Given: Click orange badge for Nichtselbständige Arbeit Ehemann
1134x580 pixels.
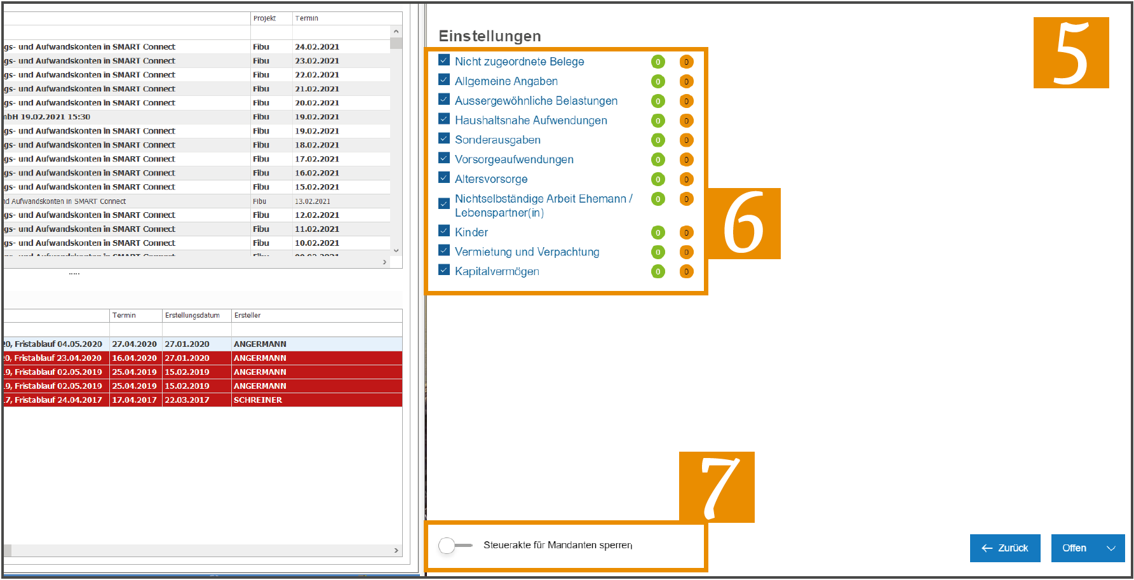Looking at the screenshot, I should click(x=686, y=199).
